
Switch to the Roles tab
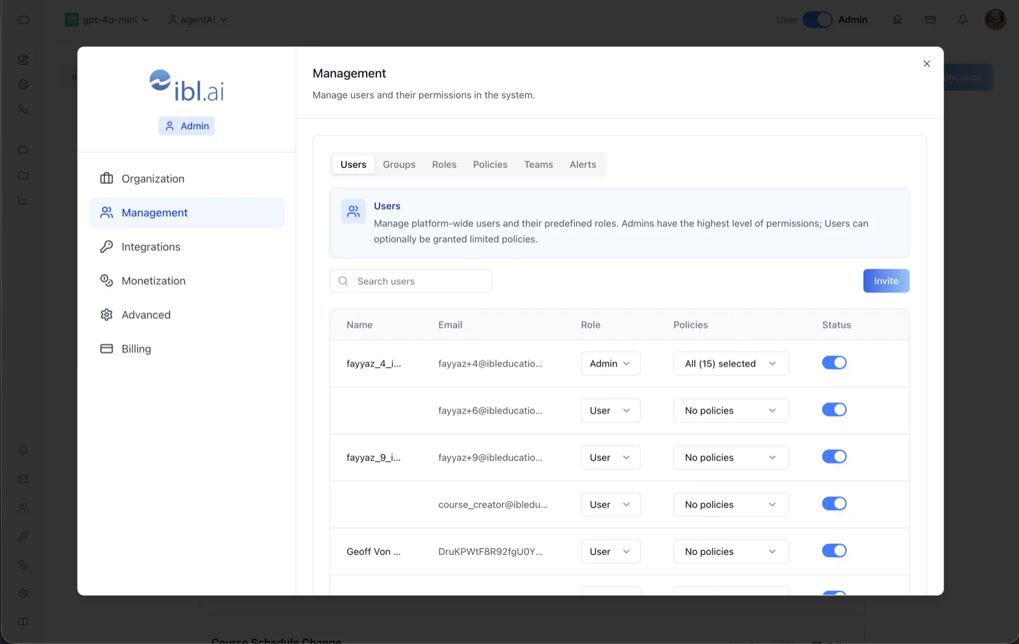tap(445, 164)
